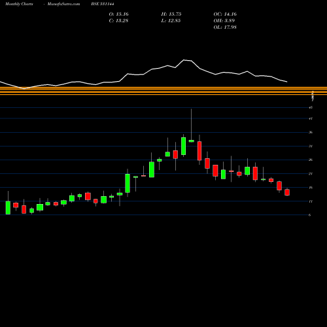
Task: Click the 31 price axis label
Action: (311, 146)
